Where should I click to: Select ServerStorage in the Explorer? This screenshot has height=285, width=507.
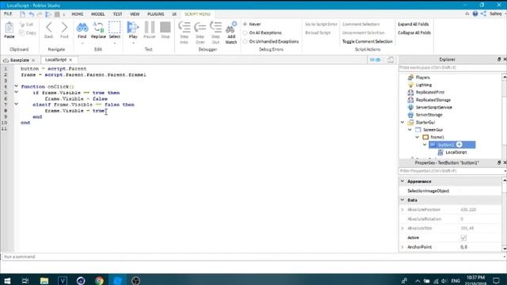click(429, 115)
